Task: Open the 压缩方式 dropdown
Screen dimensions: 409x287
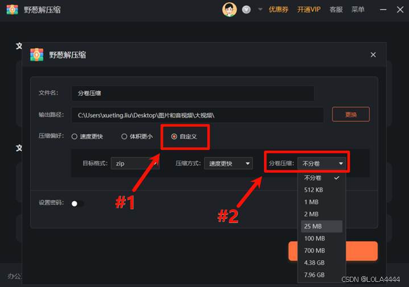Action: click(228, 164)
